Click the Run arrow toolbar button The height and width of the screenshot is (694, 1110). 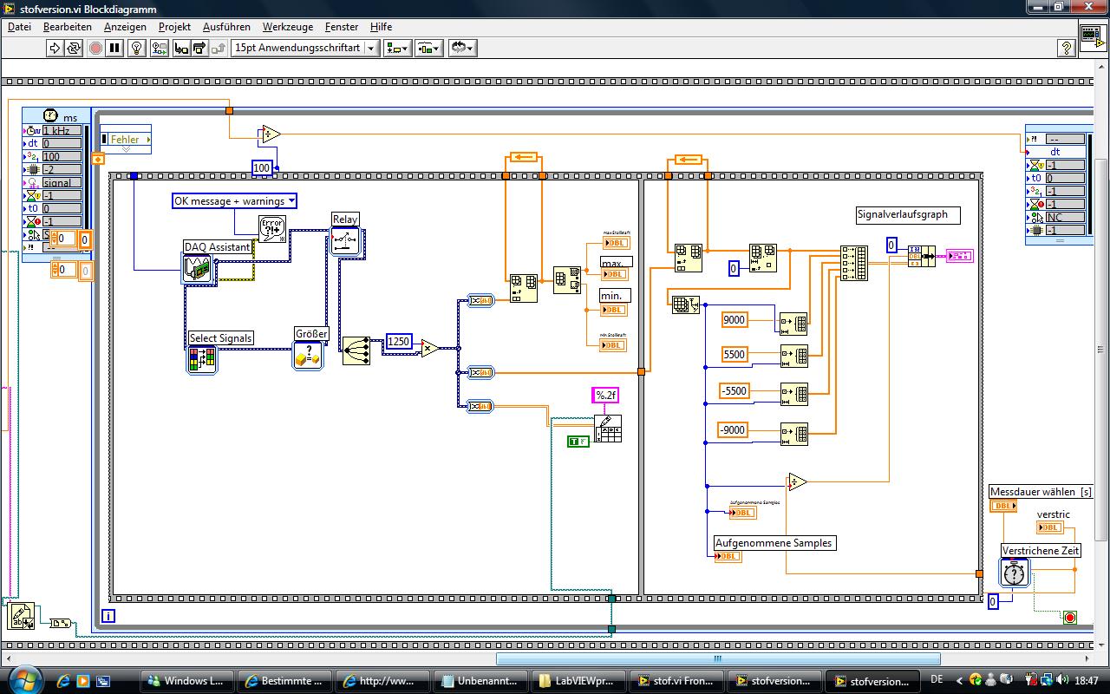click(x=55, y=48)
